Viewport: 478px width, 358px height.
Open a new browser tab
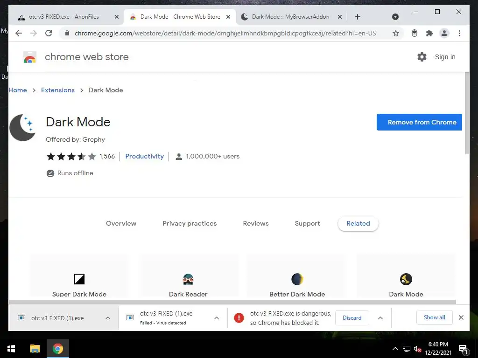coord(358,17)
